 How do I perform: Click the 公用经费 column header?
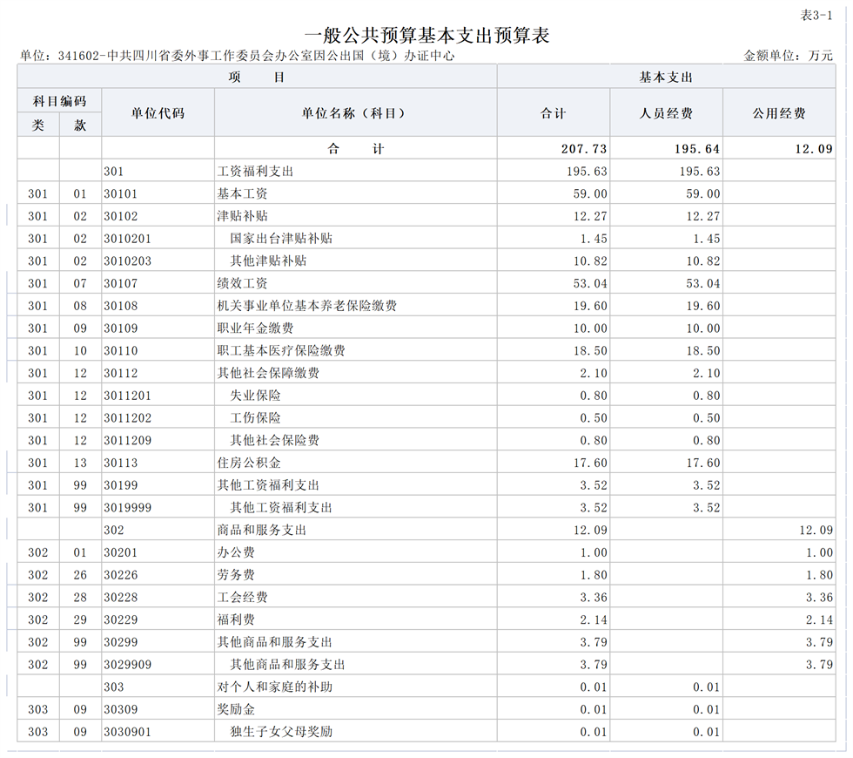(779, 112)
